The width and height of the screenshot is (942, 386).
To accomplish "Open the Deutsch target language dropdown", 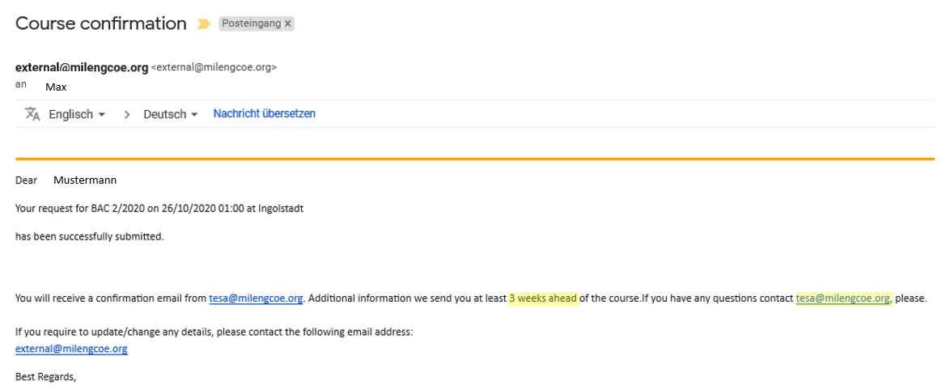I will tap(170, 115).
